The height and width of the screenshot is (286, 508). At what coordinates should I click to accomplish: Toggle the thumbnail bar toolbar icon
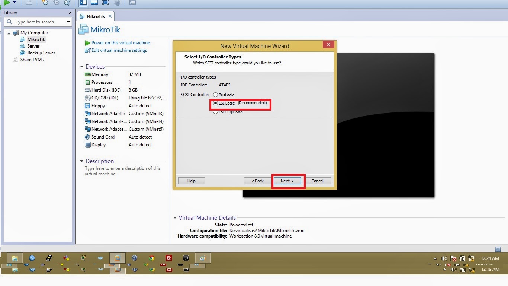tap(94, 3)
